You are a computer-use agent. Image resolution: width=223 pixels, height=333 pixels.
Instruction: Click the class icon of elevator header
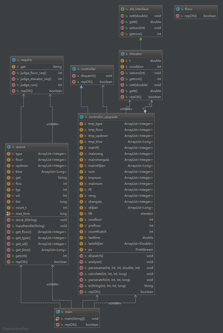click(x=123, y=54)
